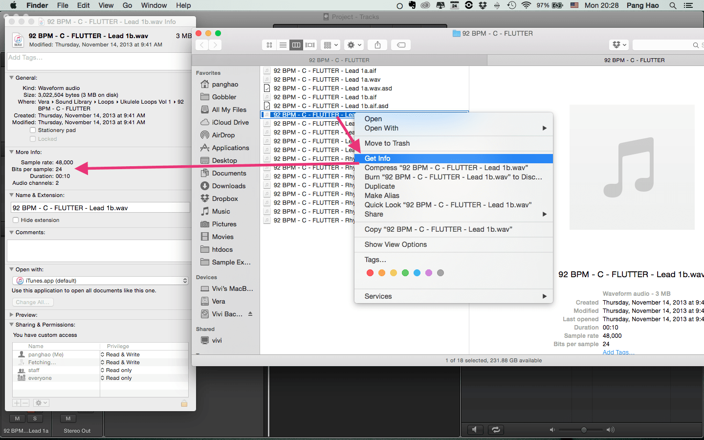Expand the Preview section
Screen dimensions: 704x440
(x=11, y=315)
